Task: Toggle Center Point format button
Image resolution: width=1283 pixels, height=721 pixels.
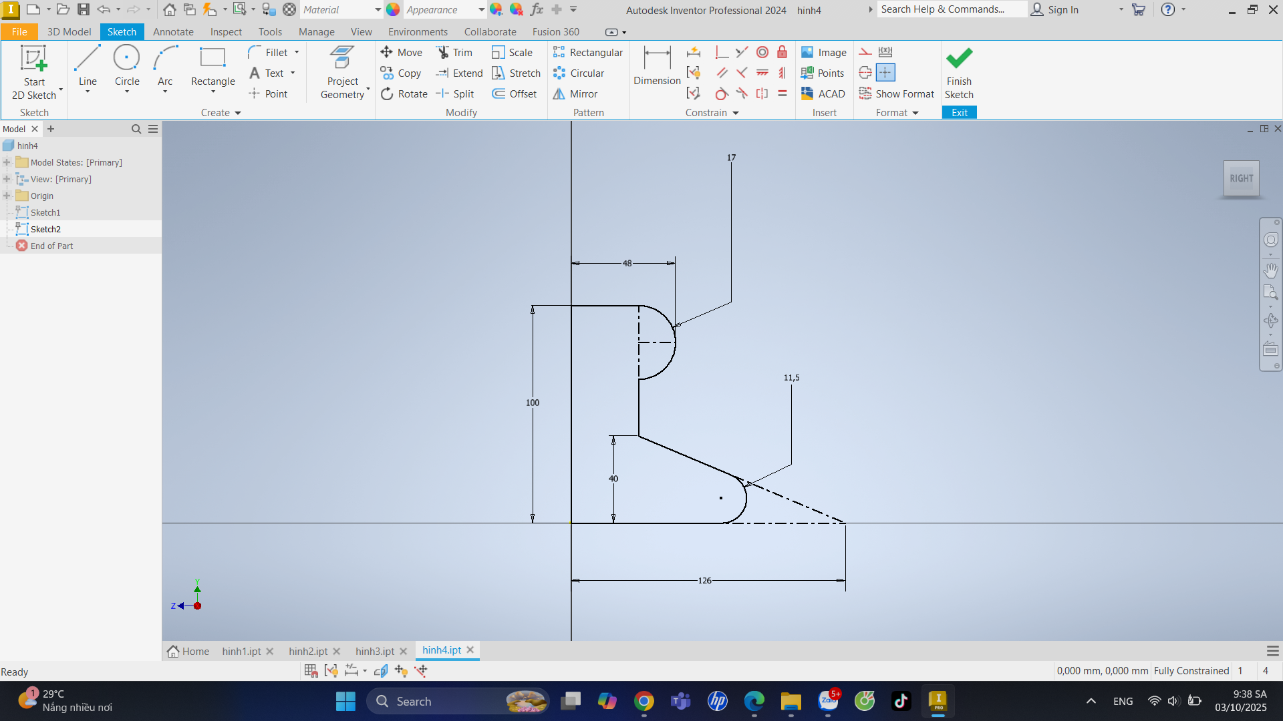Action: pos(885,73)
